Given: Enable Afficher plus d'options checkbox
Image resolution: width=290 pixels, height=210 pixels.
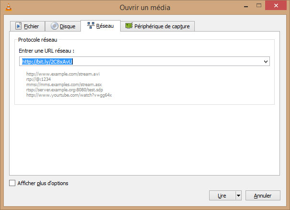Looking at the screenshot, I should click(12, 183).
